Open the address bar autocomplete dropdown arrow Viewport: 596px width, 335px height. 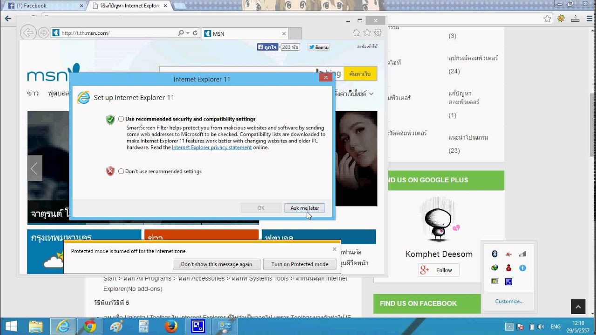click(188, 33)
